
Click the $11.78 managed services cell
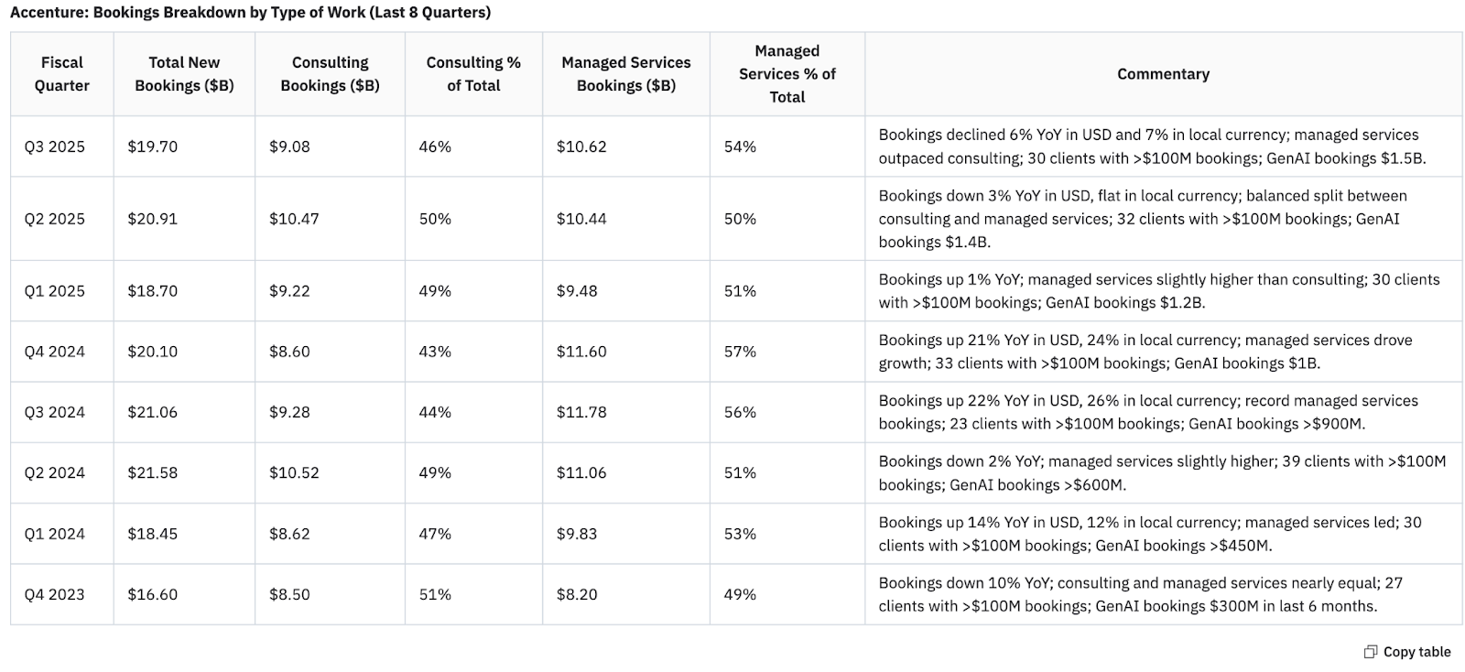click(581, 412)
